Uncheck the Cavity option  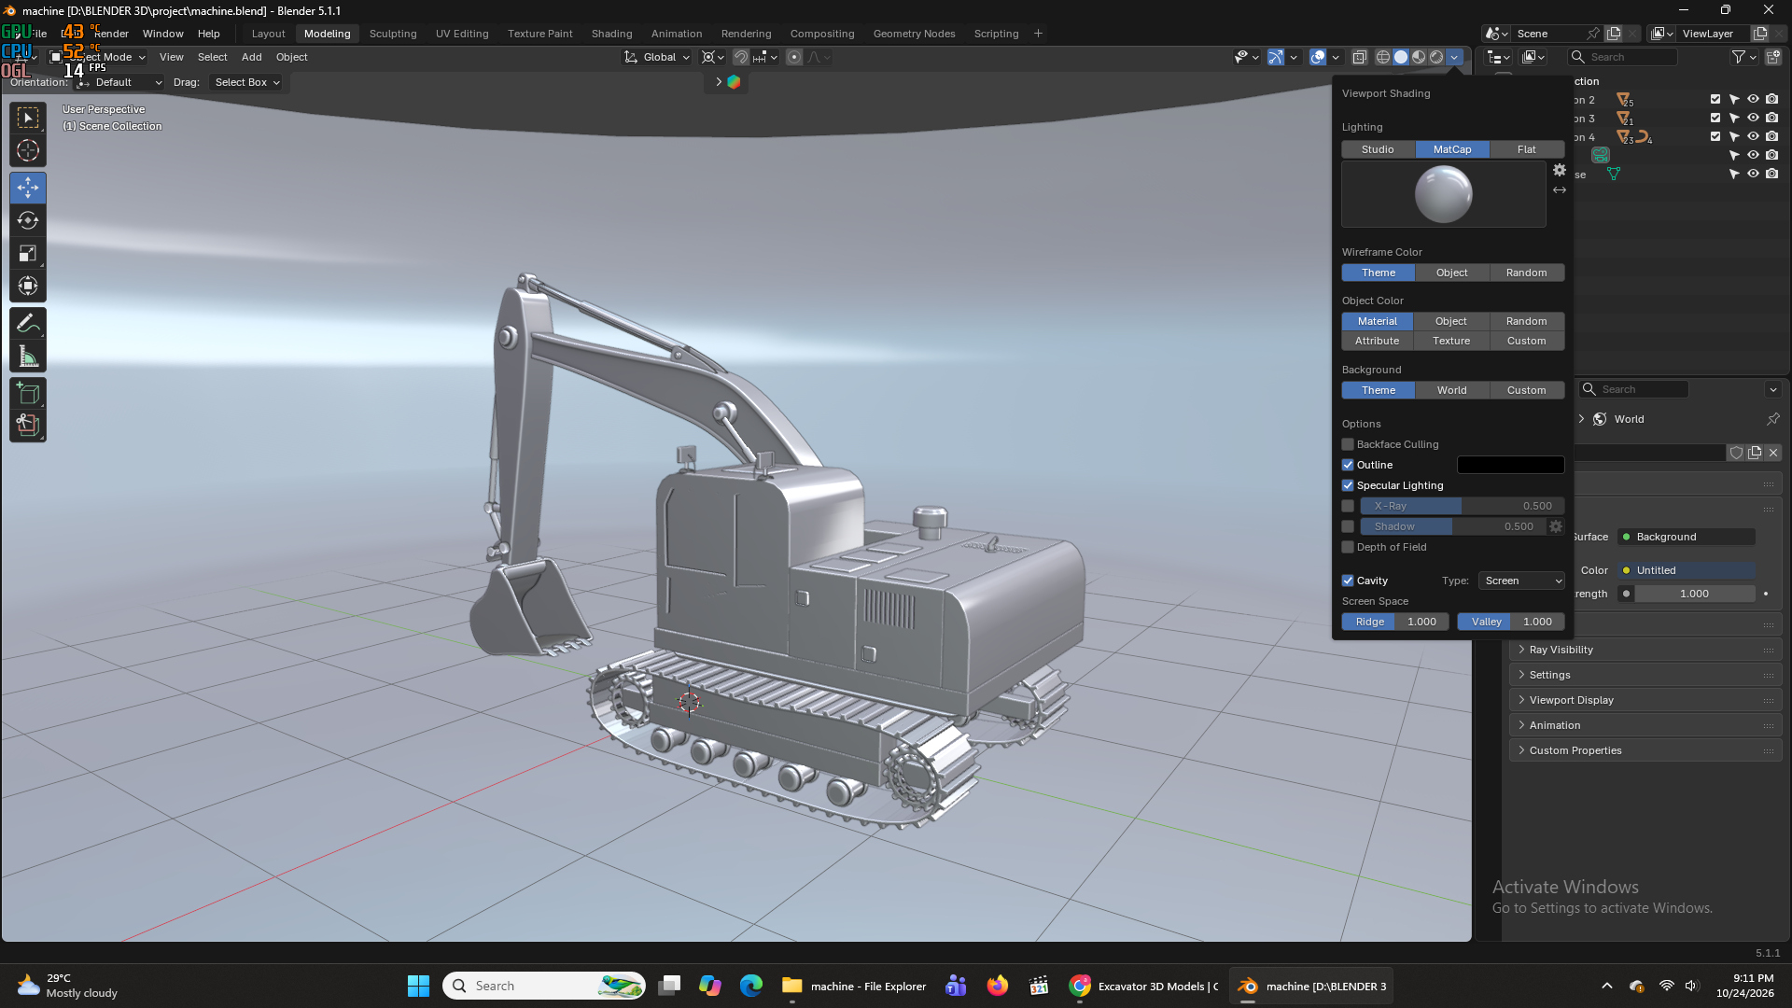click(x=1348, y=581)
